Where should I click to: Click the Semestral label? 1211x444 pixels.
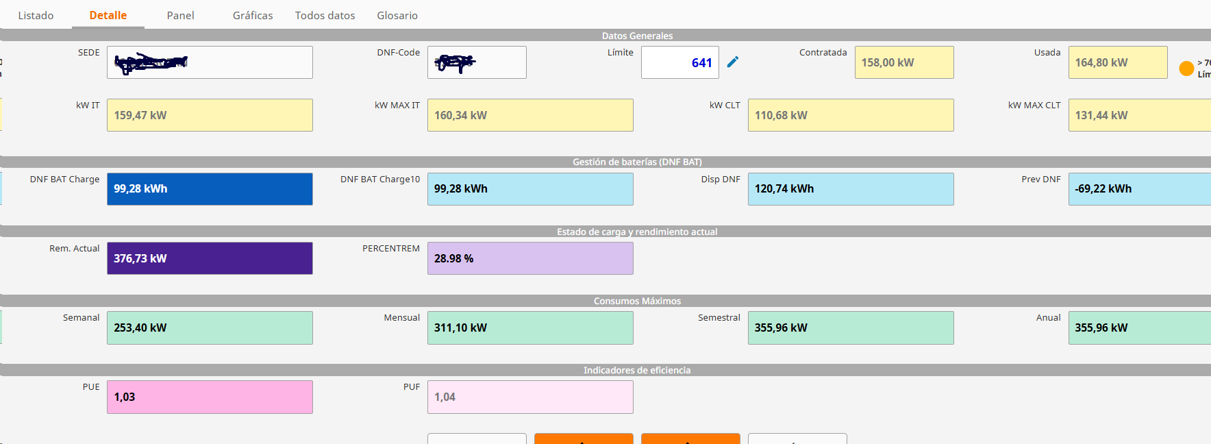pyautogui.click(x=719, y=317)
